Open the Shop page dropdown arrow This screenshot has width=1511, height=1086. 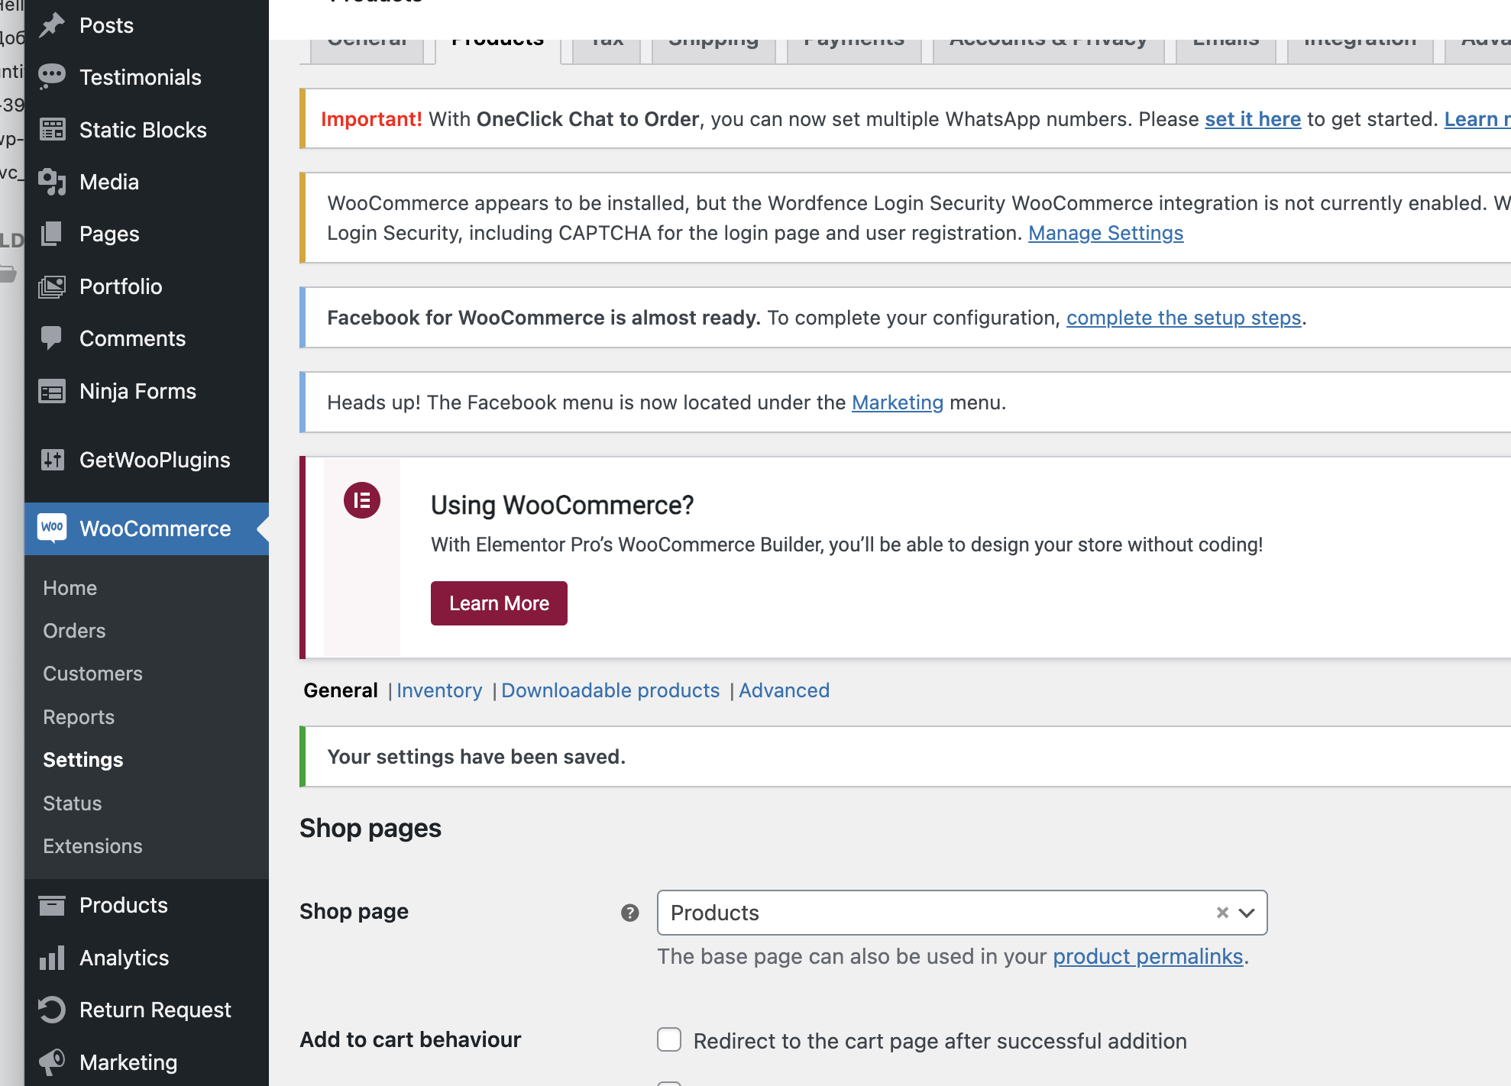[1247, 913]
